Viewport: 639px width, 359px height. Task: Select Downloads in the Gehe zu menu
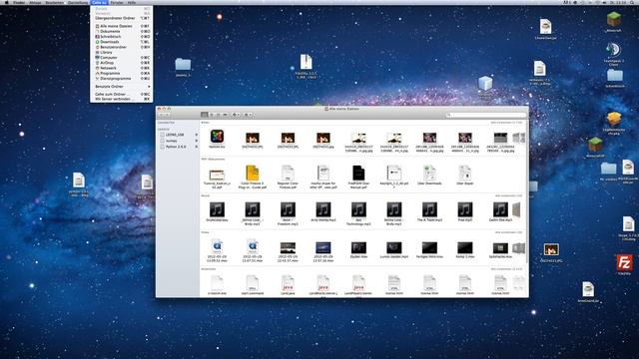[122, 42]
